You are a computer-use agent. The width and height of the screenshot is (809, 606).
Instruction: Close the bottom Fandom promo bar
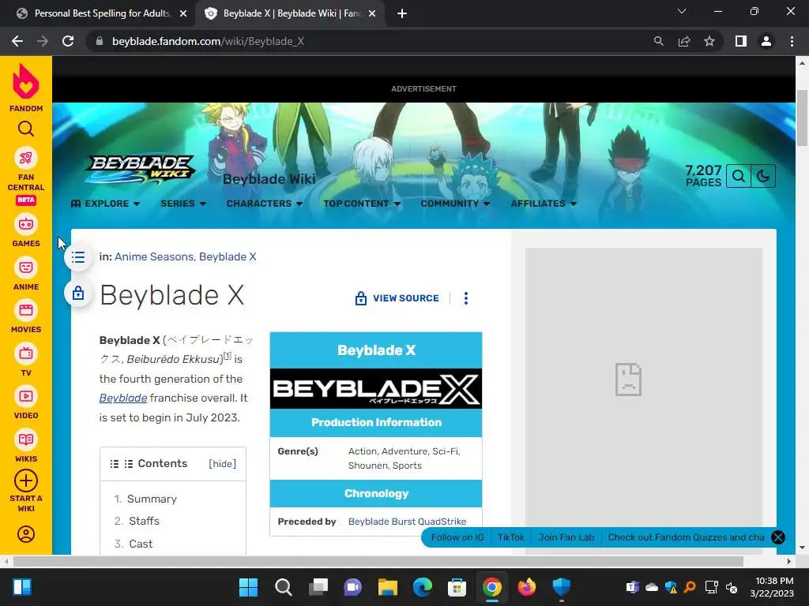tap(777, 537)
